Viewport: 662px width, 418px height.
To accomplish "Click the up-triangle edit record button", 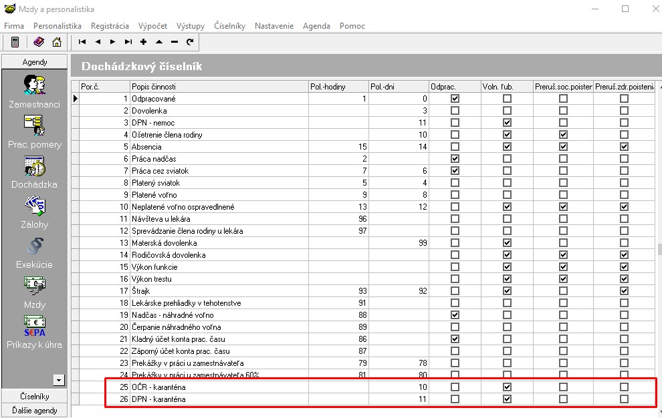I will click(x=159, y=42).
